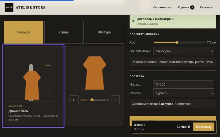
Task: Open the Предпочтение dropdown set to Свободно
Action: tap(184, 51)
